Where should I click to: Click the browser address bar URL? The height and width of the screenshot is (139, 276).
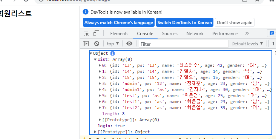click(78, 0)
